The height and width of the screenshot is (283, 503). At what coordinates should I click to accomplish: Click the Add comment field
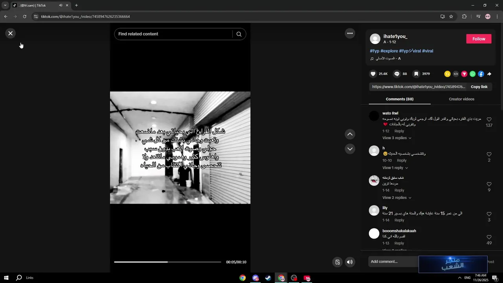[x=393, y=262]
